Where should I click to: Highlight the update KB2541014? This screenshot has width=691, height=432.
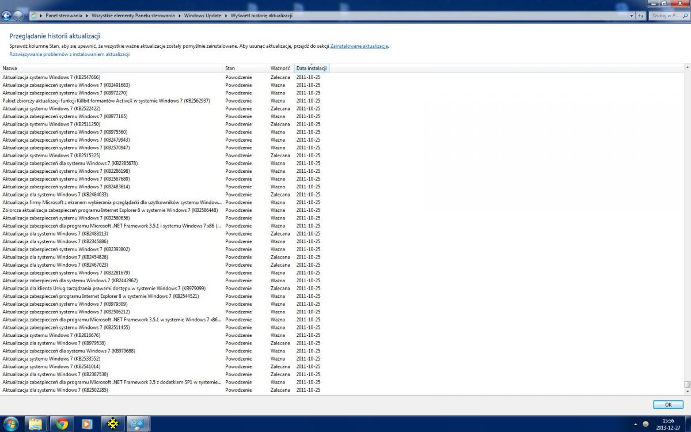pos(165,366)
